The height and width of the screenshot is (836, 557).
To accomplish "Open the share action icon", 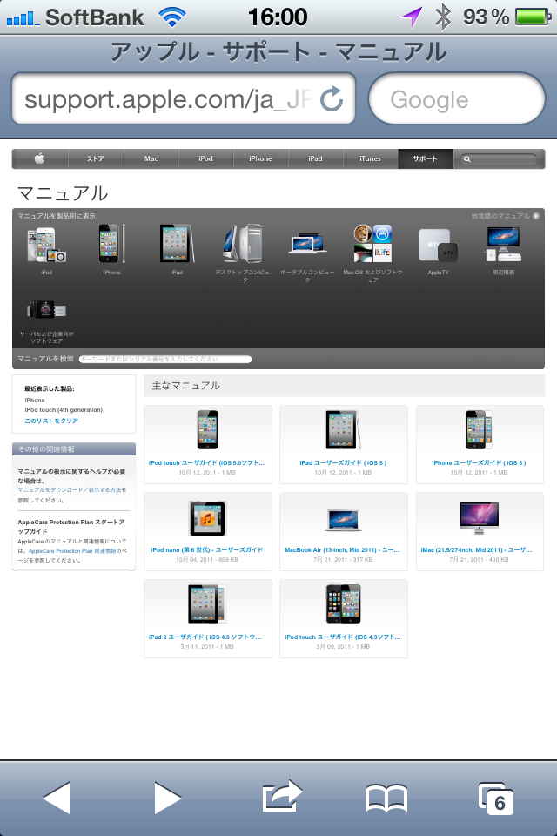I will pyautogui.click(x=283, y=796).
